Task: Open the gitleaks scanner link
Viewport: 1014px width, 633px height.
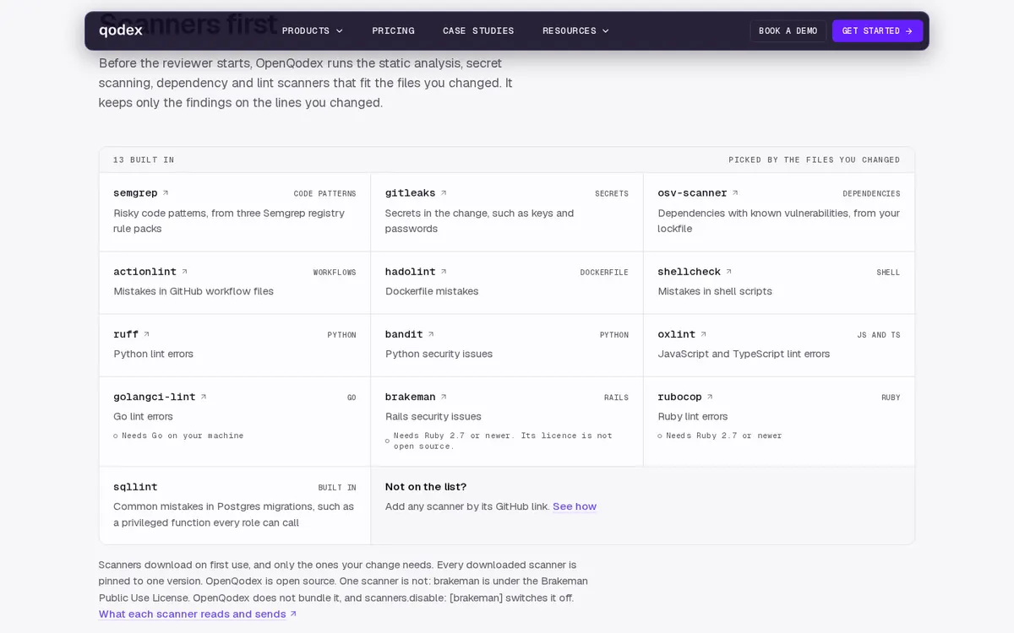Action: tap(416, 193)
